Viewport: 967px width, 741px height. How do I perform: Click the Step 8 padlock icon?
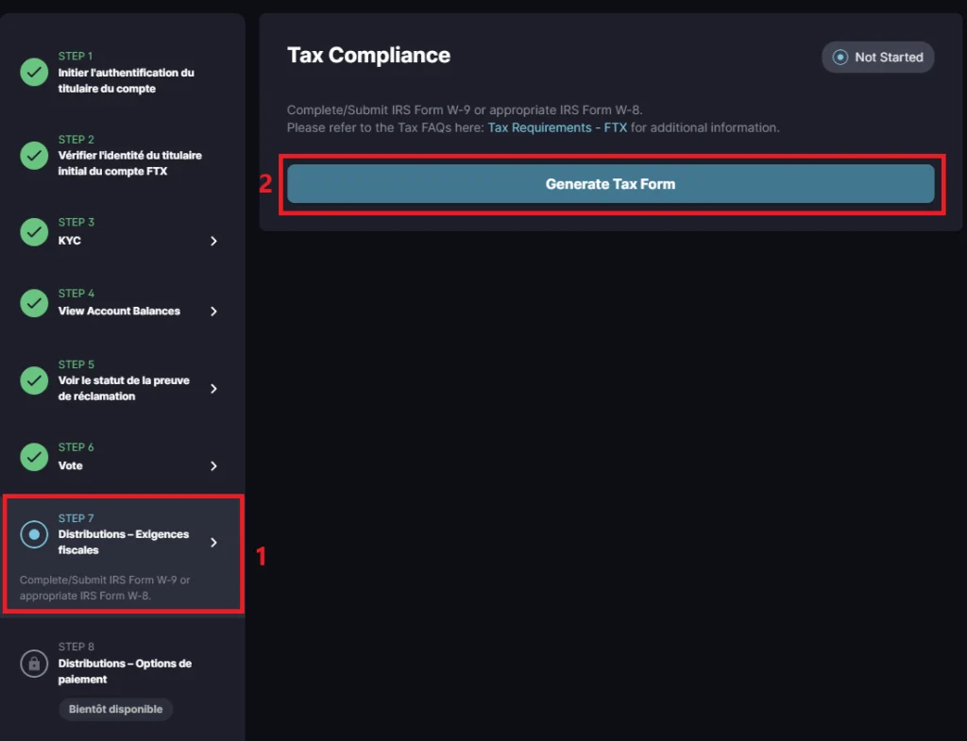click(34, 664)
